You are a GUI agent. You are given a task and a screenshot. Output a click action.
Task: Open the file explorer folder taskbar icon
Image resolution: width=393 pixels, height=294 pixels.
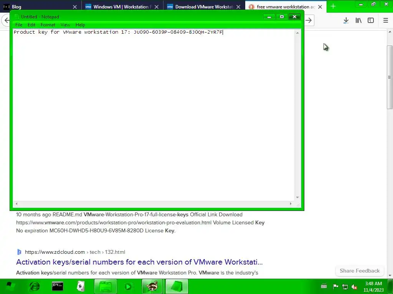(x=106, y=286)
